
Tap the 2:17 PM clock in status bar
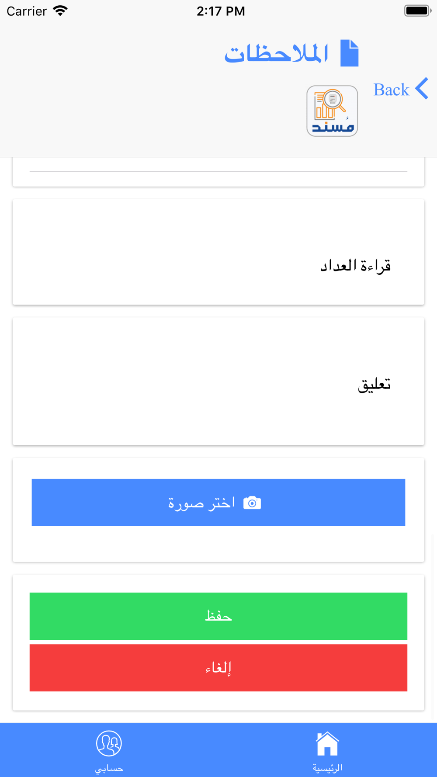click(x=221, y=11)
